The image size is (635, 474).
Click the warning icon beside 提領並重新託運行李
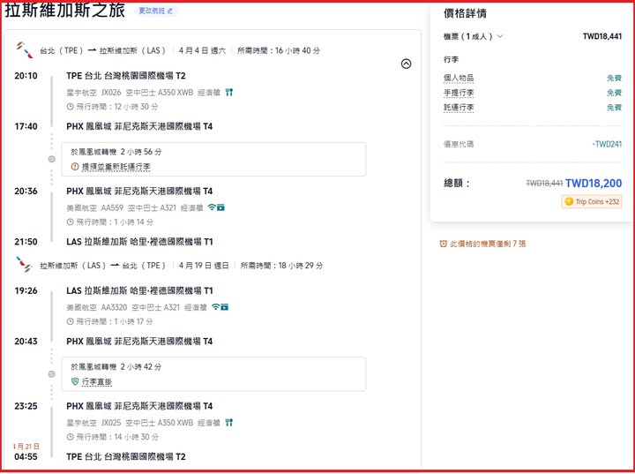coord(75,166)
